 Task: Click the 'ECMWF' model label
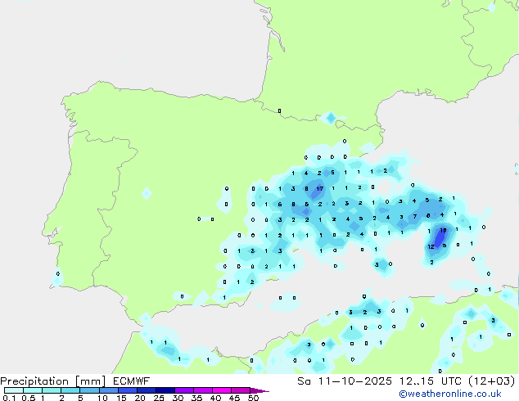pyautogui.click(x=132, y=381)
